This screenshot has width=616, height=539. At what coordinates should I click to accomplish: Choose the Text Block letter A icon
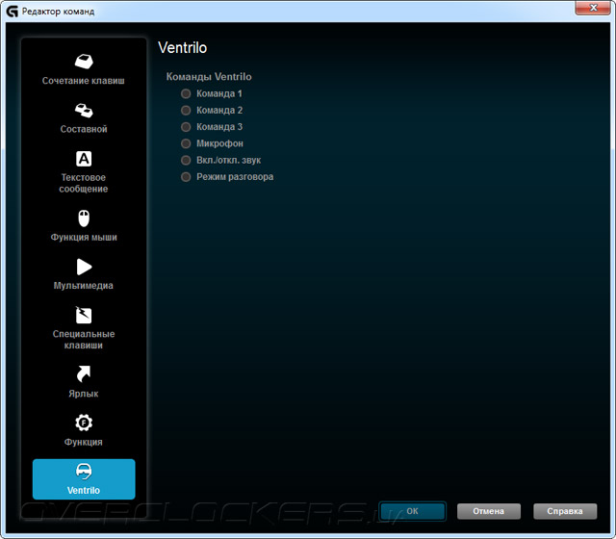(84, 159)
